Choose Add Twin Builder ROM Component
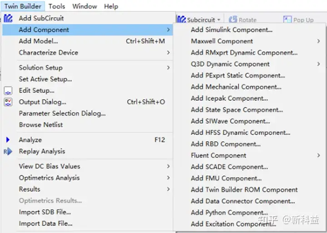Viewport: 327px width, 233px height. point(250,189)
